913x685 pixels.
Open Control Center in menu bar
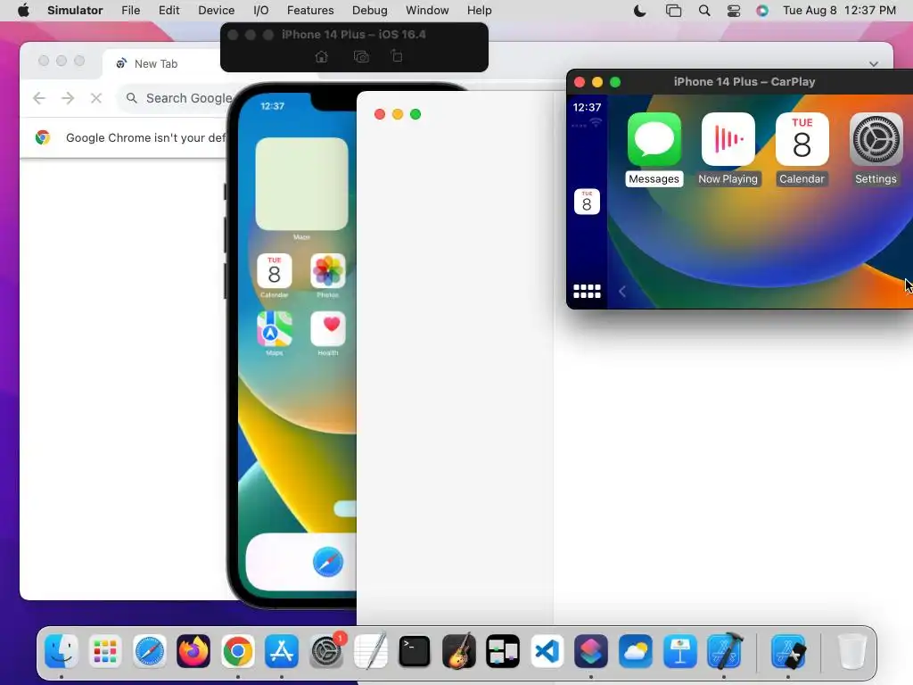point(734,11)
